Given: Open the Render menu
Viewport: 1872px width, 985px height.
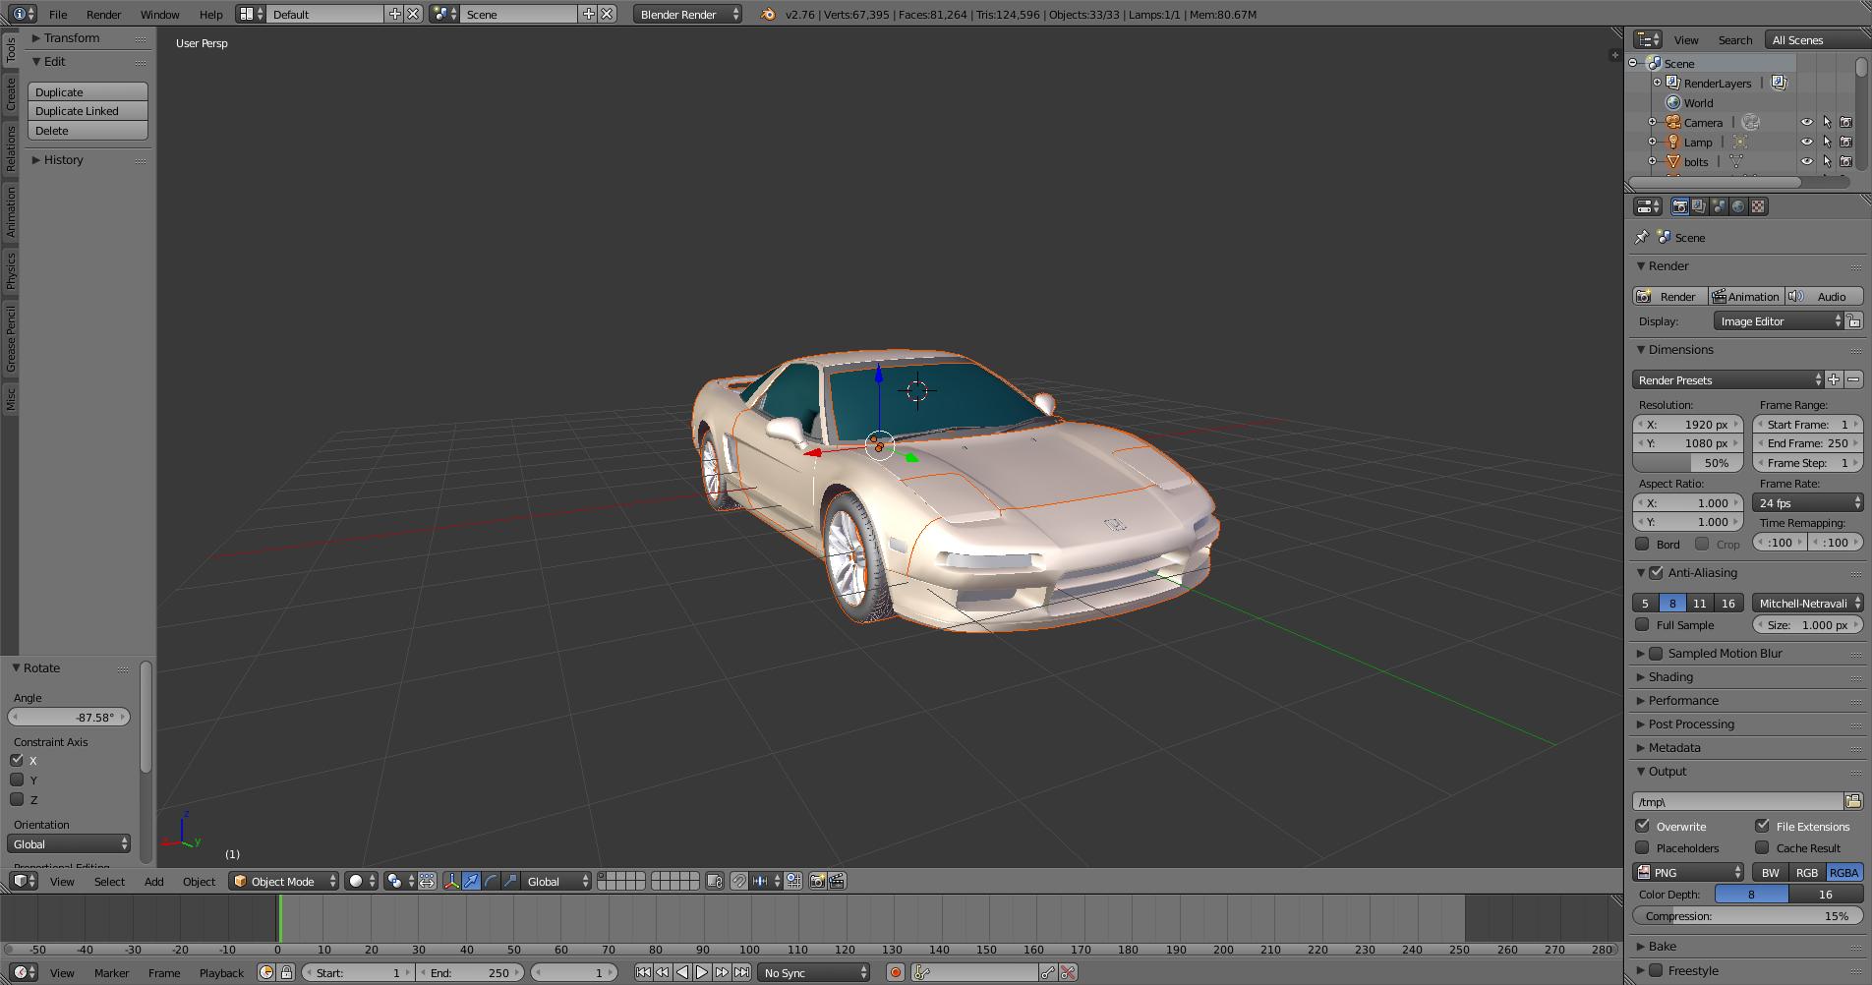Looking at the screenshot, I should point(103,14).
